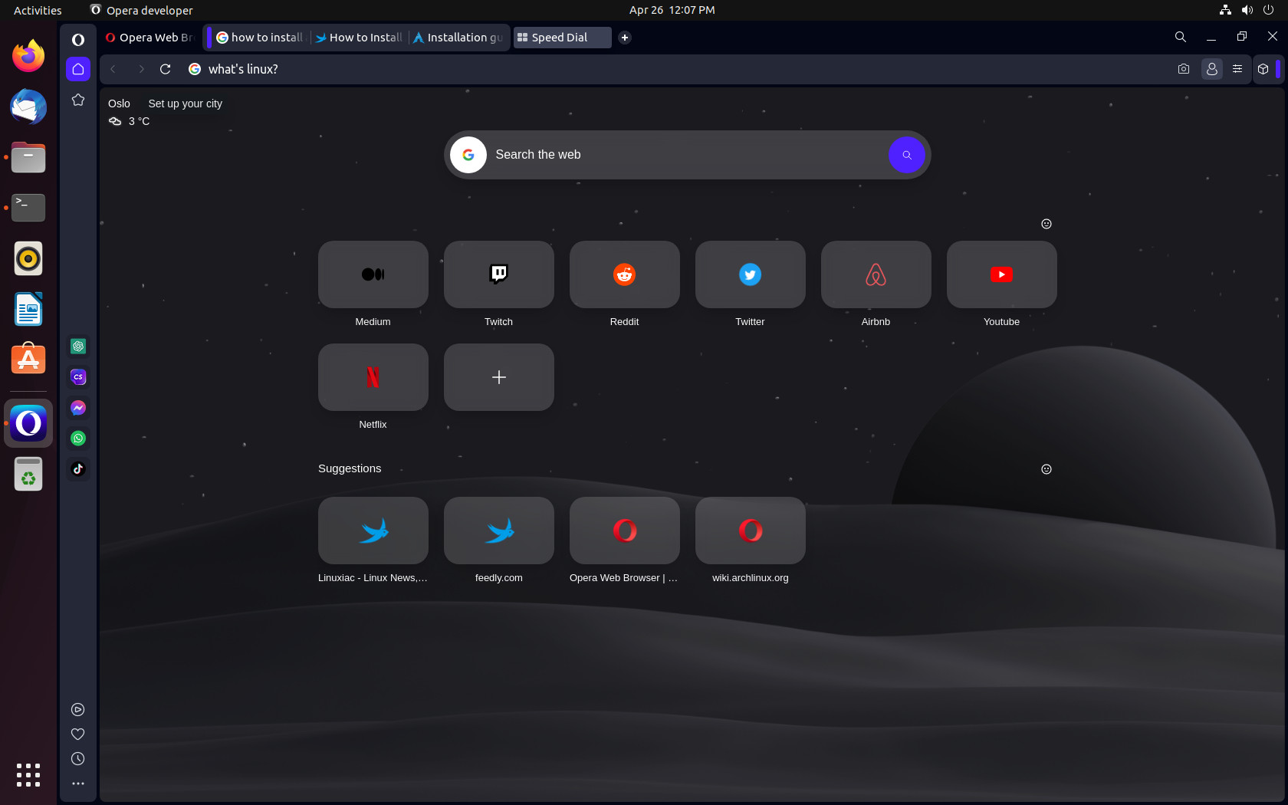Open the Twitch speed dial tile
1288x805 pixels.
tap(499, 274)
